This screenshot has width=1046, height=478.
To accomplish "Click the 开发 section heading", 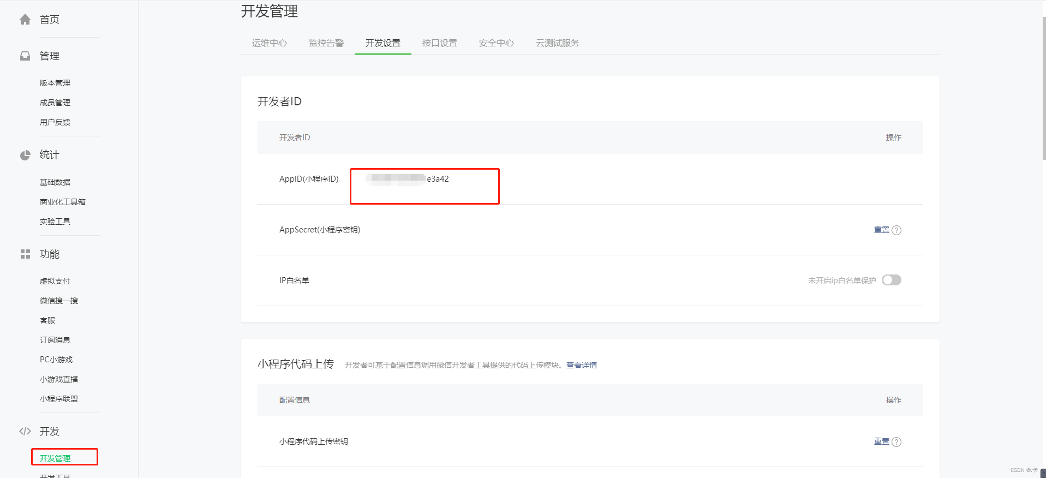I will [50, 431].
